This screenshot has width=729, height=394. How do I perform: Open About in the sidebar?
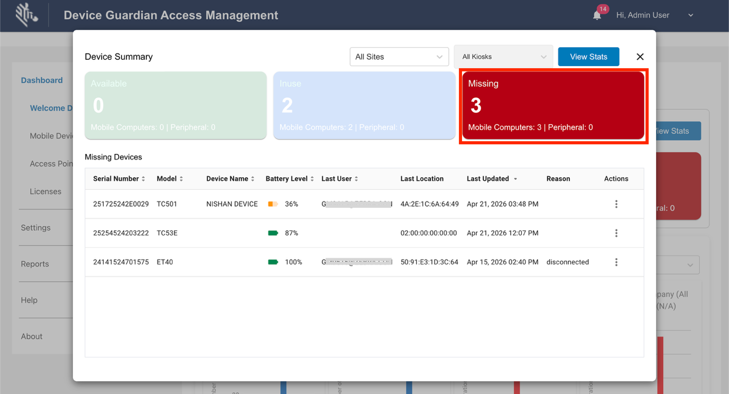click(32, 336)
